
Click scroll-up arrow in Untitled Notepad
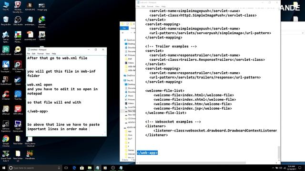click(x=105, y=57)
